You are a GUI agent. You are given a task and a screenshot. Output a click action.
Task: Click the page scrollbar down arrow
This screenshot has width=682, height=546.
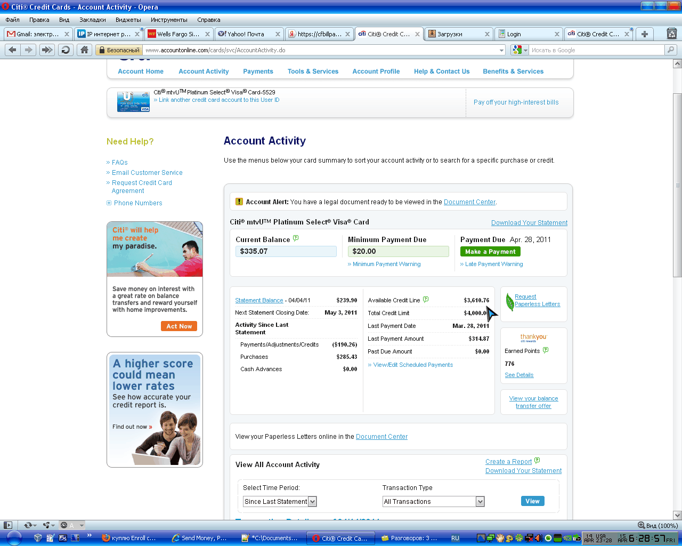click(678, 516)
